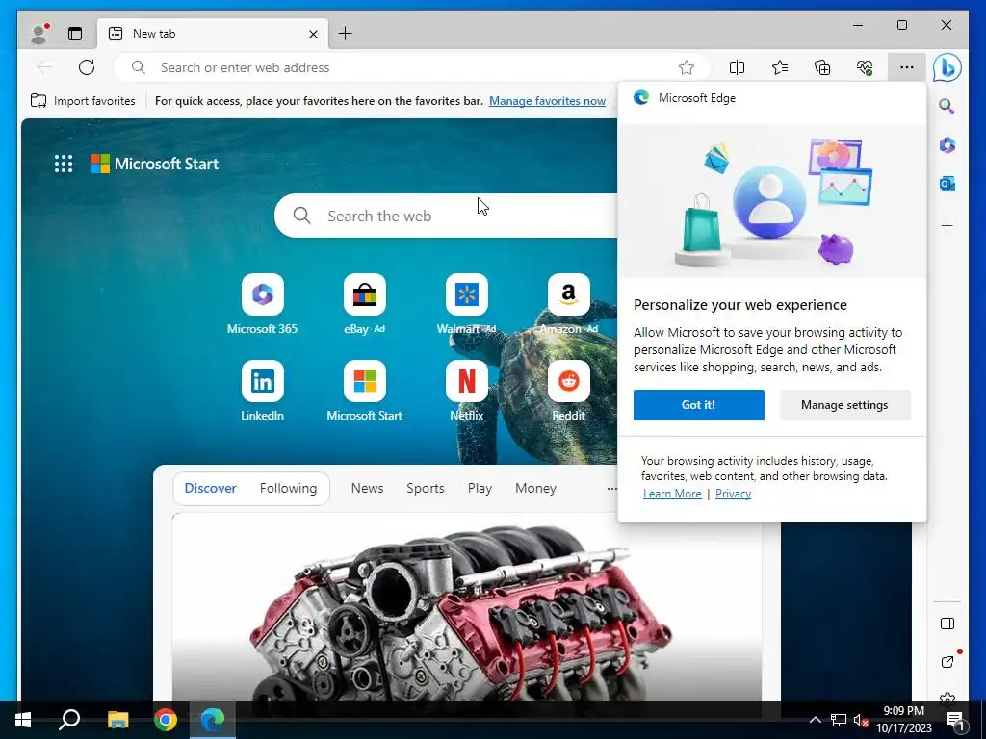The width and height of the screenshot is (986, 739).
Task: Select the Discover feed tab
Action: click(x=210, y=488)
